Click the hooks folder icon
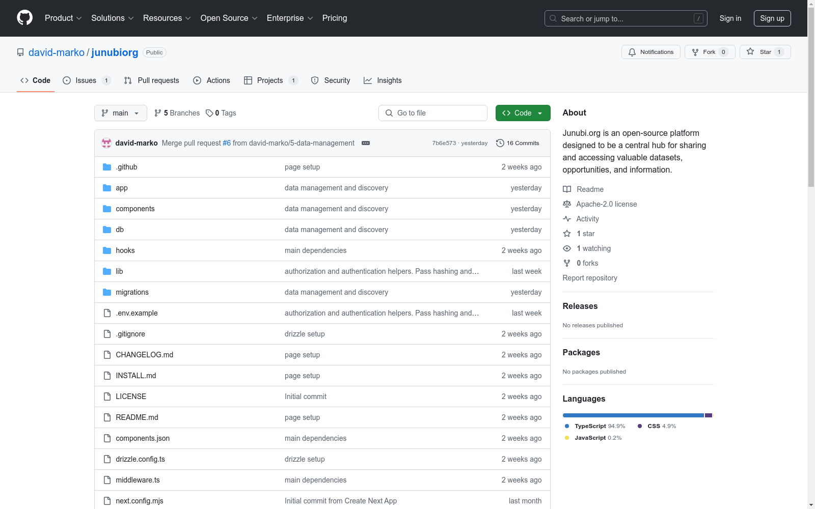Screen dimensions: 815x509 [x=107, y=250]
